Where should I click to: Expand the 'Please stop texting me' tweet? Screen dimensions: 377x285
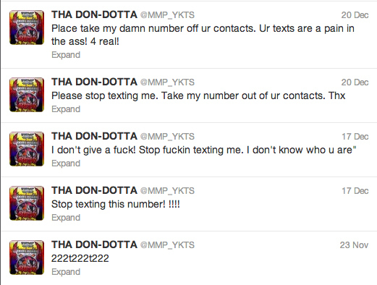click(x=66, y=109)
